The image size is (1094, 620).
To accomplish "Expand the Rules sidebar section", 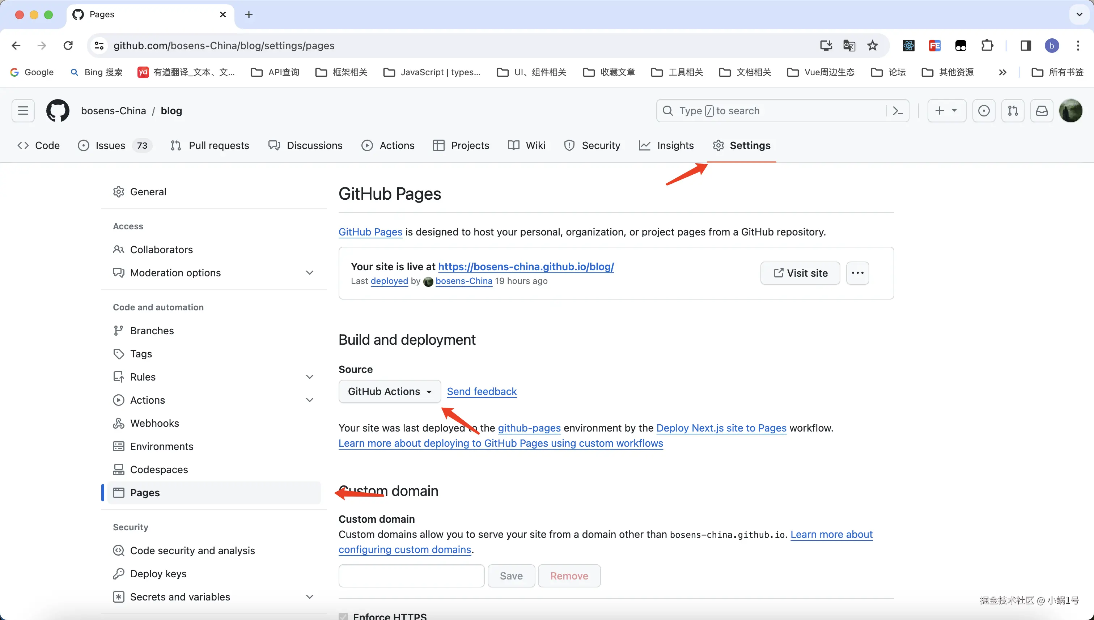I will 310,377.
